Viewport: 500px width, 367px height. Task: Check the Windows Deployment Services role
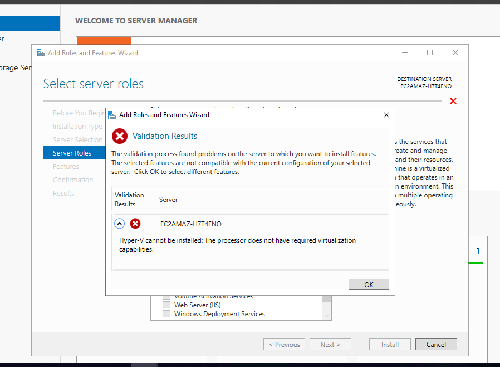point(166,313)
